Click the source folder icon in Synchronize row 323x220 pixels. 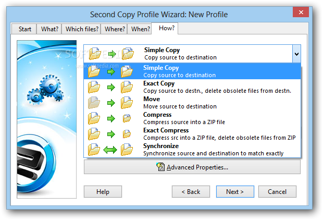click(x=94, y=150)
